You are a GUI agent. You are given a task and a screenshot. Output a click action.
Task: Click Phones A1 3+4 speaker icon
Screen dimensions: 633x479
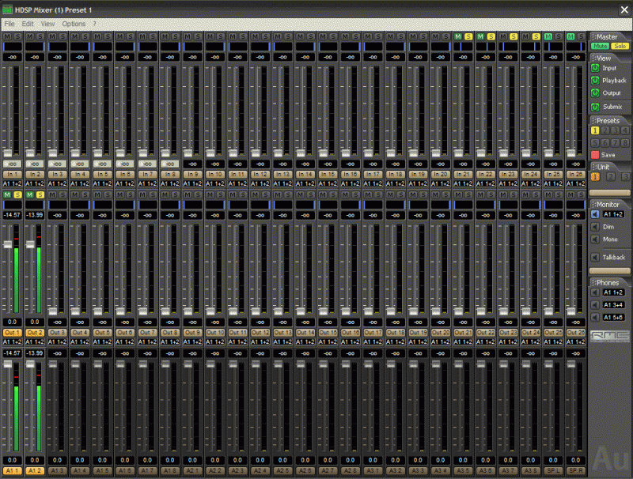(x=595, y=305)
